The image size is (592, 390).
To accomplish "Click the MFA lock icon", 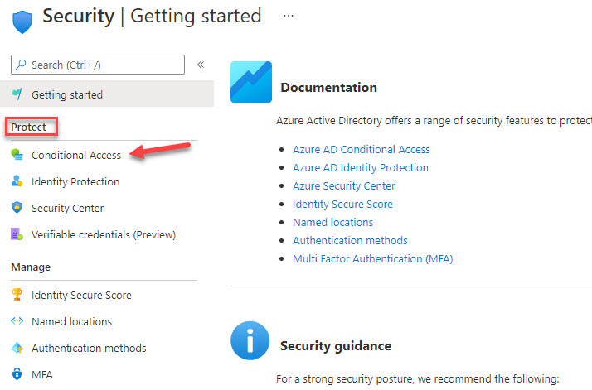I will click(x=17, y=373).
